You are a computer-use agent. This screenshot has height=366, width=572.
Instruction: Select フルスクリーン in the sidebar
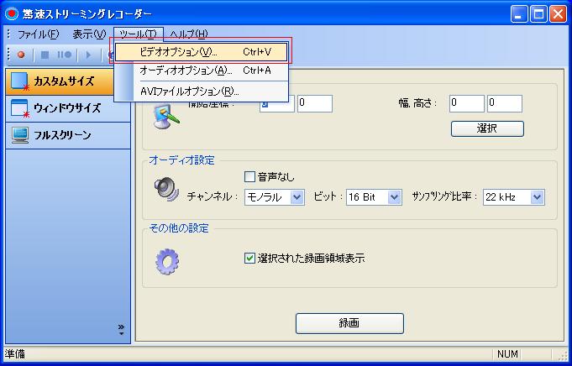click(68, 135)
